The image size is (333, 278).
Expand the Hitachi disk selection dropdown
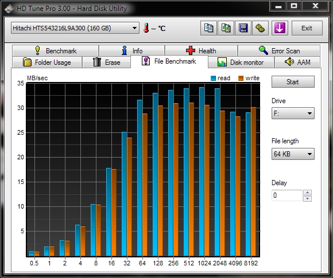[75, 28]
